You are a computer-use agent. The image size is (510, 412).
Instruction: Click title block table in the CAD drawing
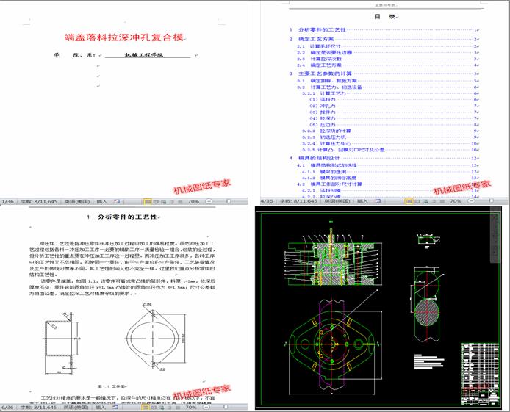[x=481, y=374]
